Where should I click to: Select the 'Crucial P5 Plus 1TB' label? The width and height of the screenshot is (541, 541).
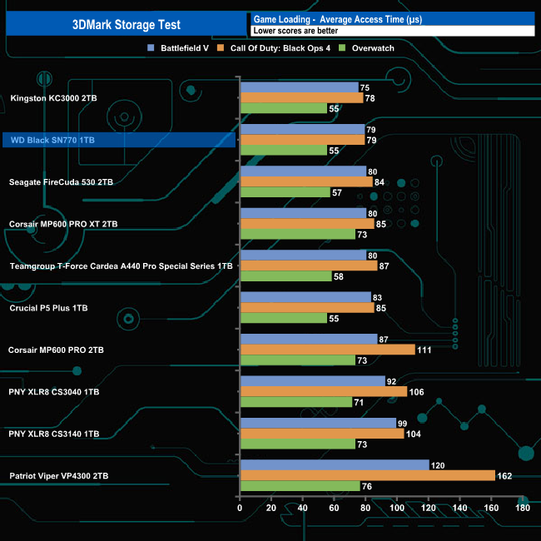[x=48, y=308]
